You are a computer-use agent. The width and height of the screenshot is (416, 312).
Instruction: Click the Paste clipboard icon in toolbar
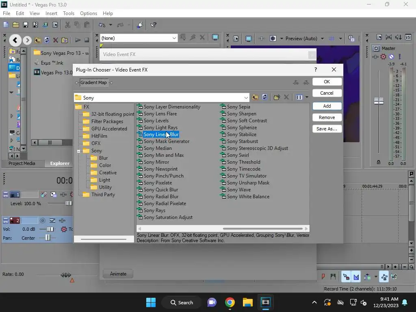(x=87, y=25)
